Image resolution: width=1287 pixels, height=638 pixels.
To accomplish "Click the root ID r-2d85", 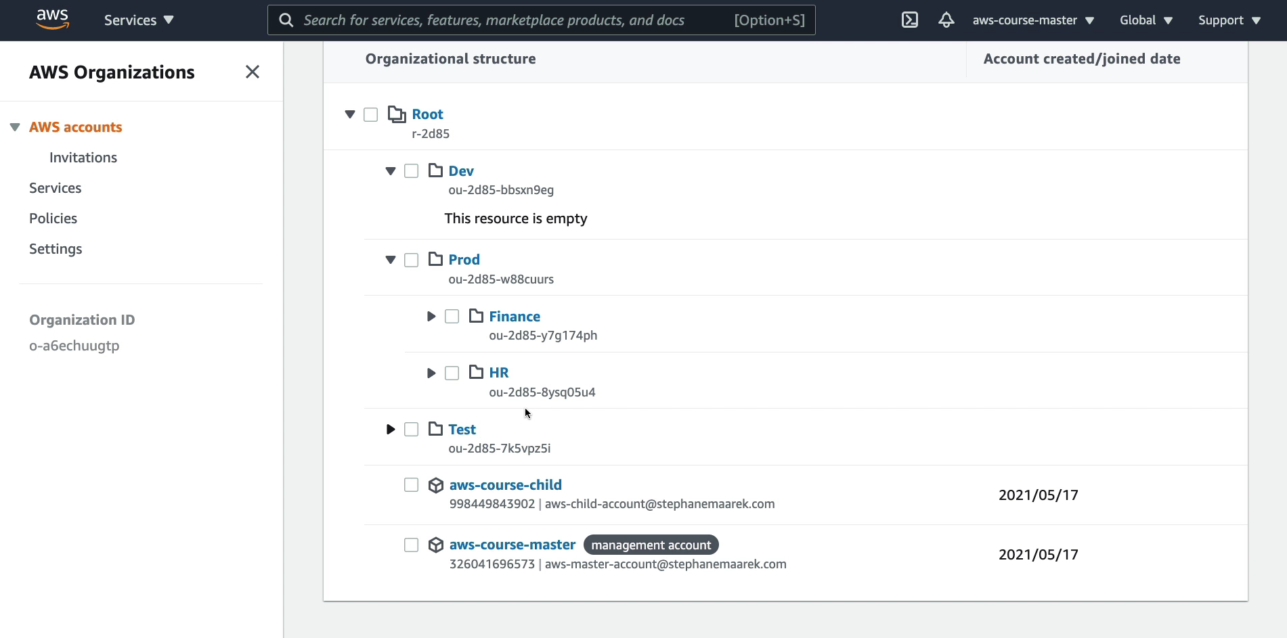I will (x=431, y=134).
